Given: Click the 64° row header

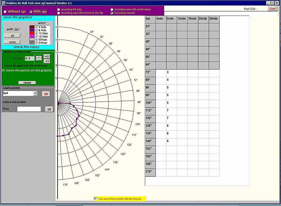Looking at the screenshot, I should point(150,65).
